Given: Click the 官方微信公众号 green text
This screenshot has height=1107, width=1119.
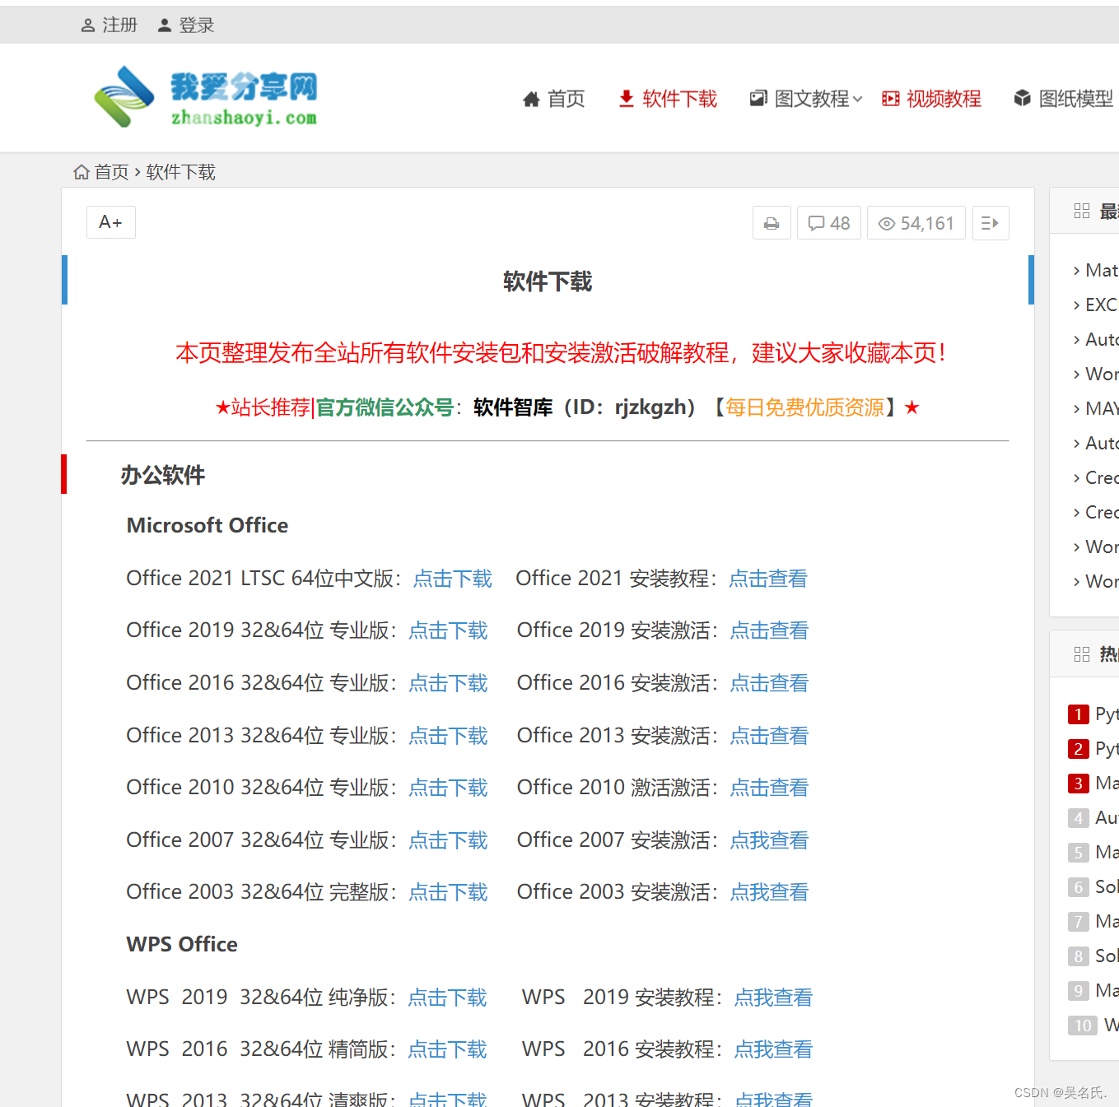Looking at the screenshot, I should (385, 407).
